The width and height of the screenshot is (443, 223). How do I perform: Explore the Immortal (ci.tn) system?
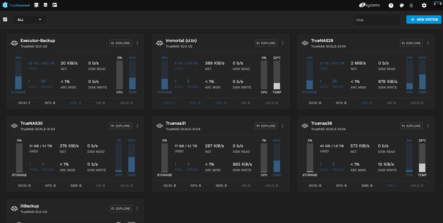click(266, 43)
